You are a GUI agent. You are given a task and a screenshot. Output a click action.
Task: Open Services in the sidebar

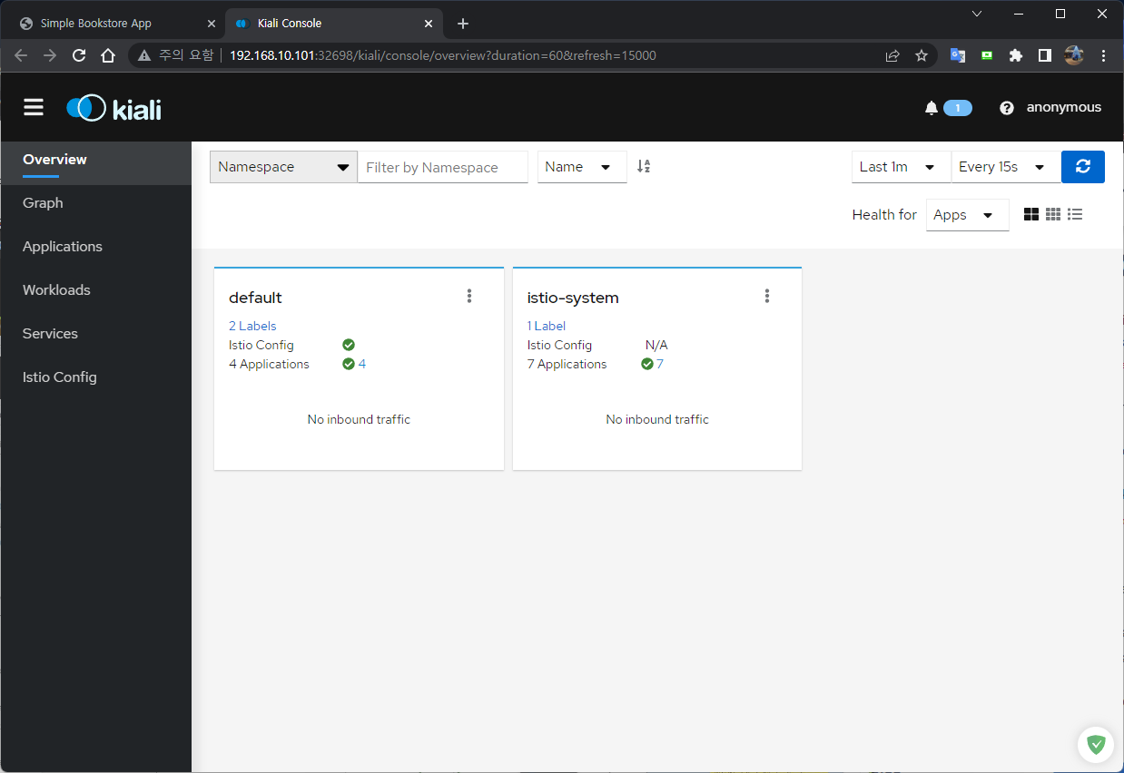coord(95,334)
